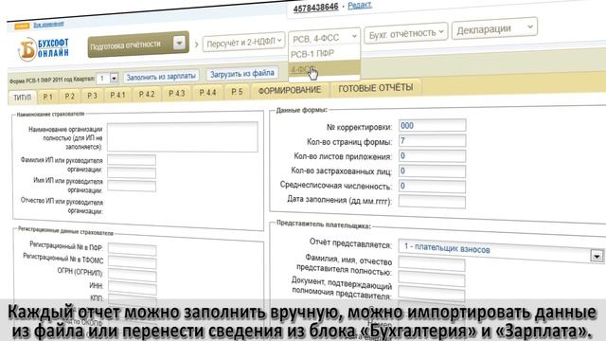Screen dimensions: 606x341
Task: Click the Регистрационный № в ПФР field
Action: (133, 249)
